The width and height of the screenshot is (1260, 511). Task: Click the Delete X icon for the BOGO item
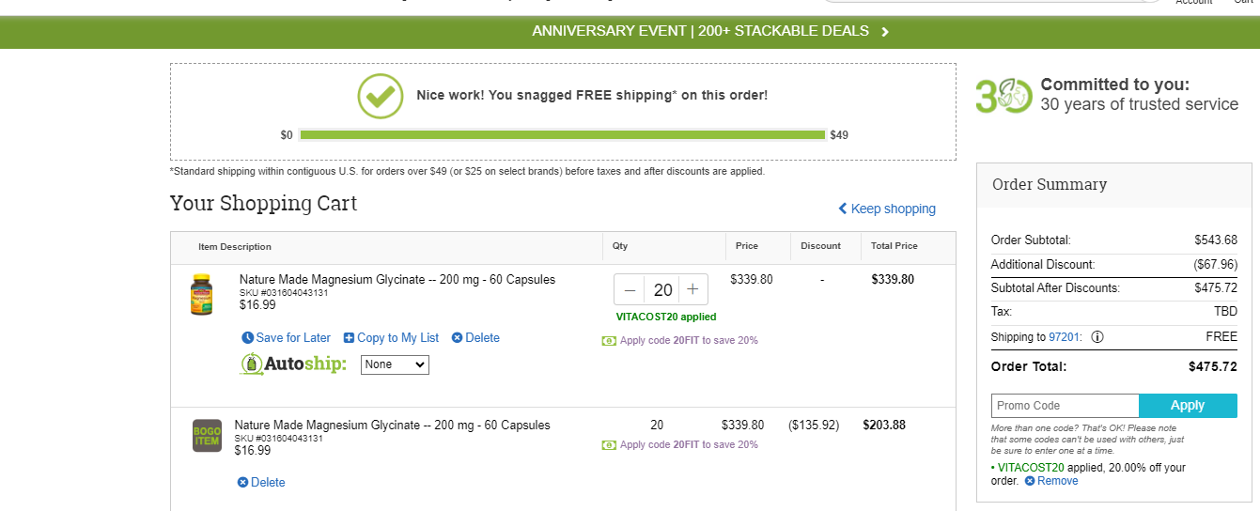click(242, 483)
